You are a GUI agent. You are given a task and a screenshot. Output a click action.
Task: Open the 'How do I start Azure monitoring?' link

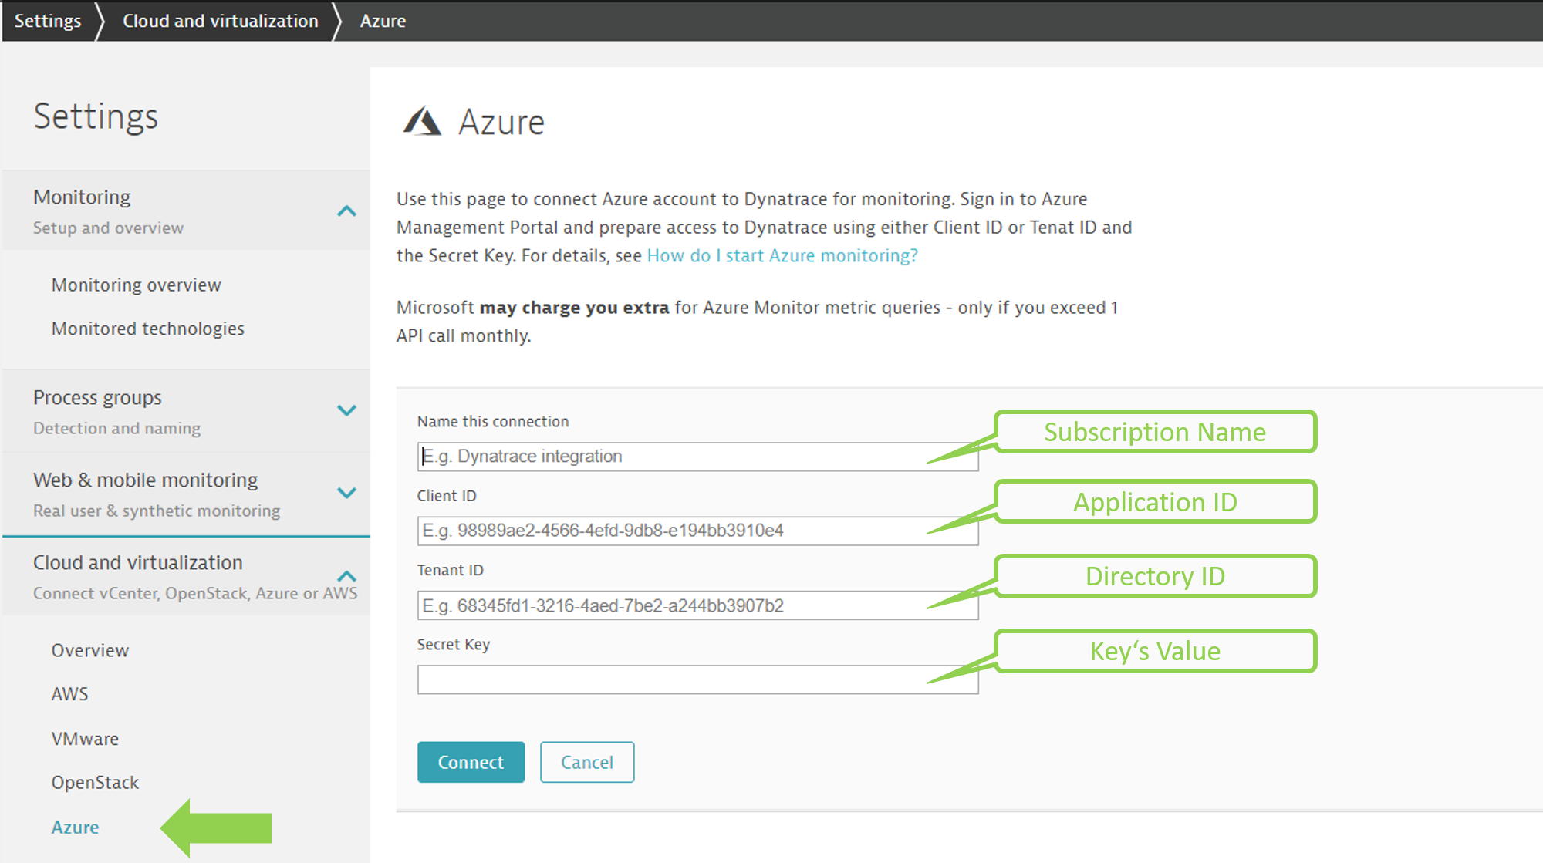[x=782, y=256]
